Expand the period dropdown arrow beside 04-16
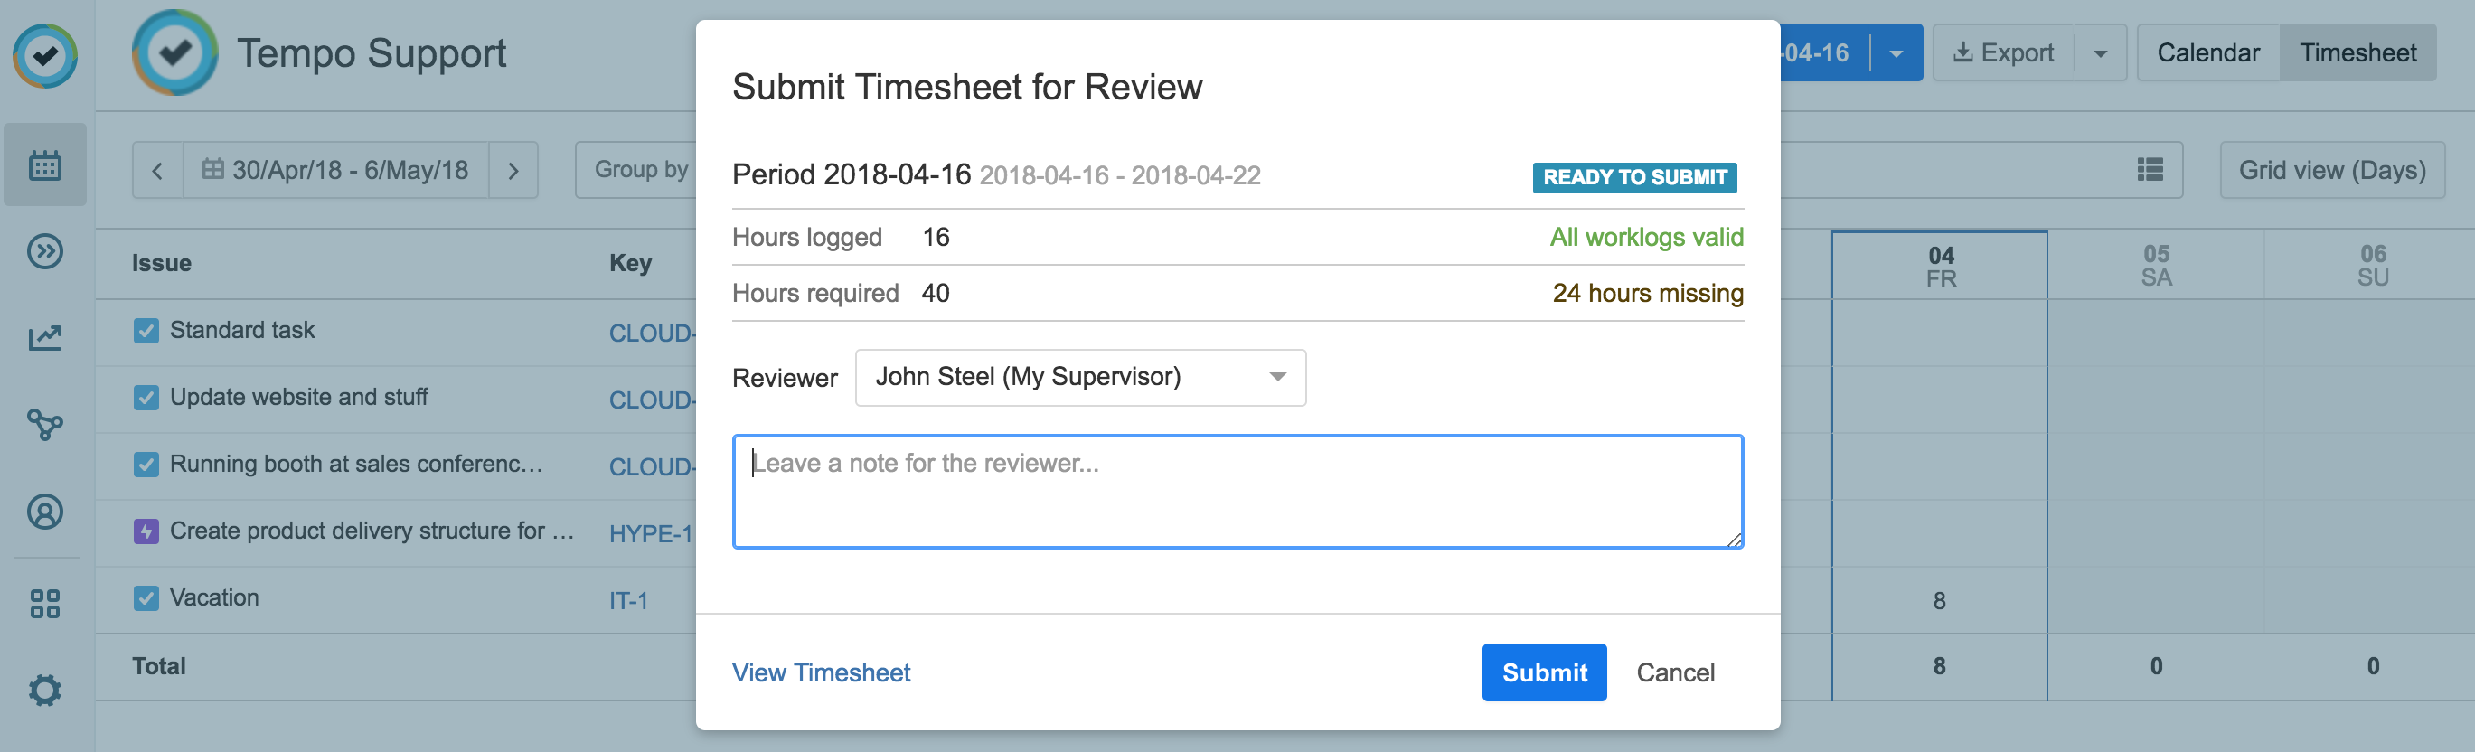The height and width of the screenshot is (752, 2475). (x=1896, y=54)
